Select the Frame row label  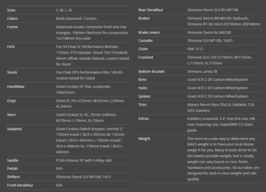coord(12,27)
